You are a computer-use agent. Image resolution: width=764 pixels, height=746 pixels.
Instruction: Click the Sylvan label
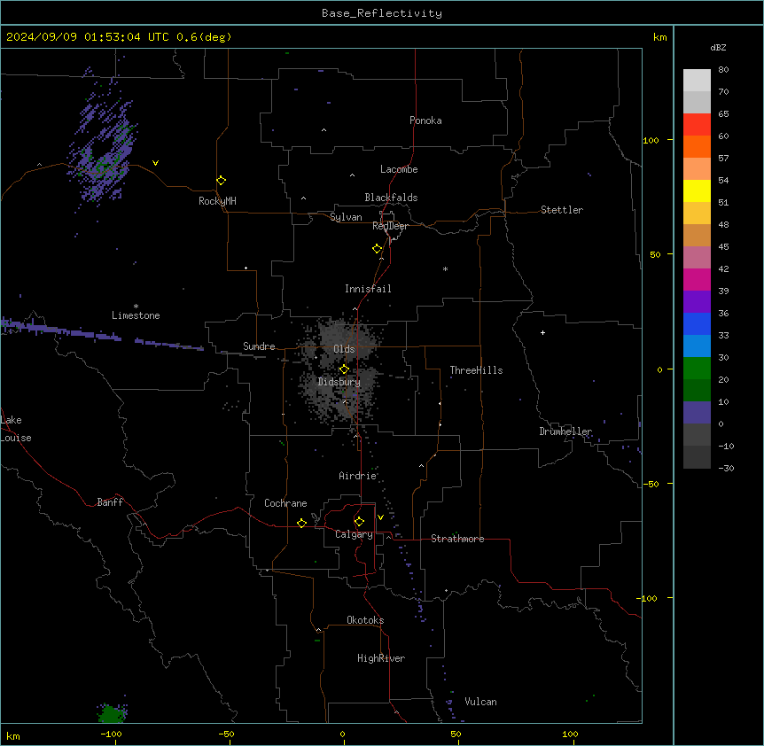[346, 217]
